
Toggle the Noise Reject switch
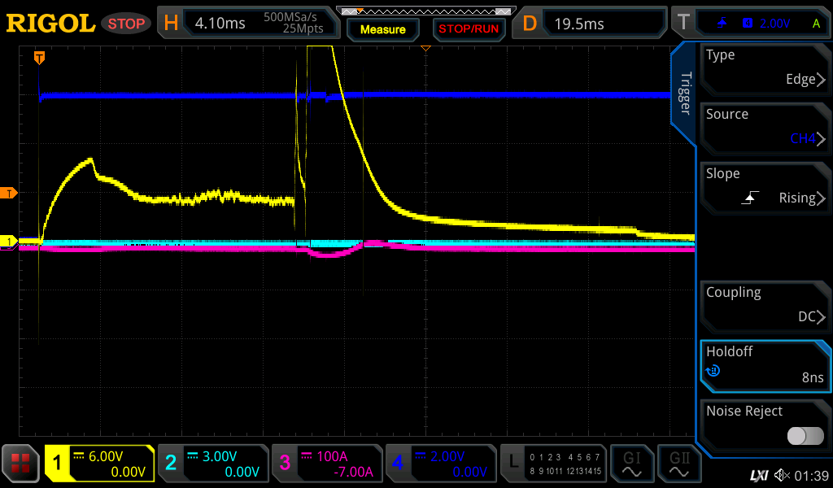805,436
